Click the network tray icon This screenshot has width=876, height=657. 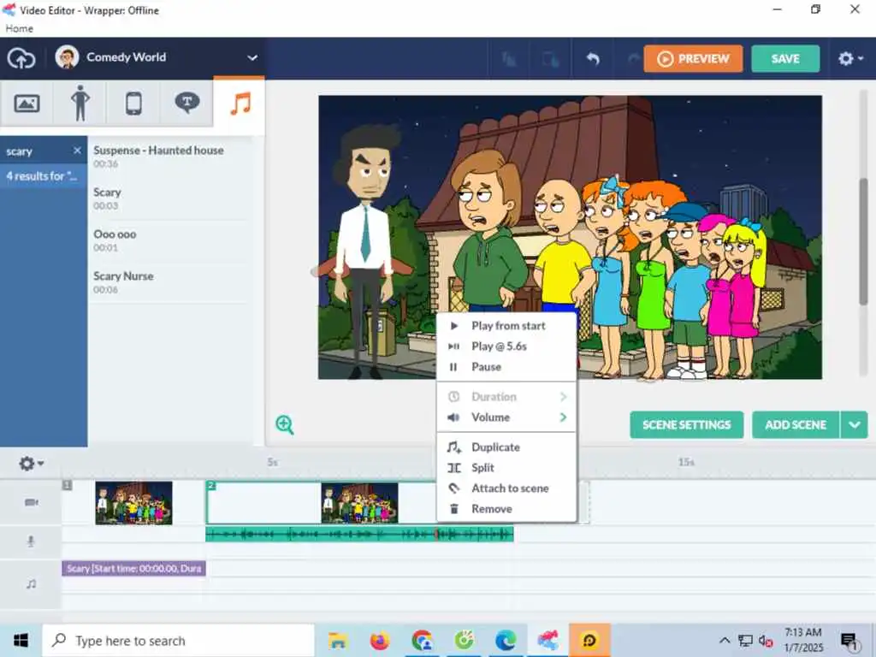(745, 640)
